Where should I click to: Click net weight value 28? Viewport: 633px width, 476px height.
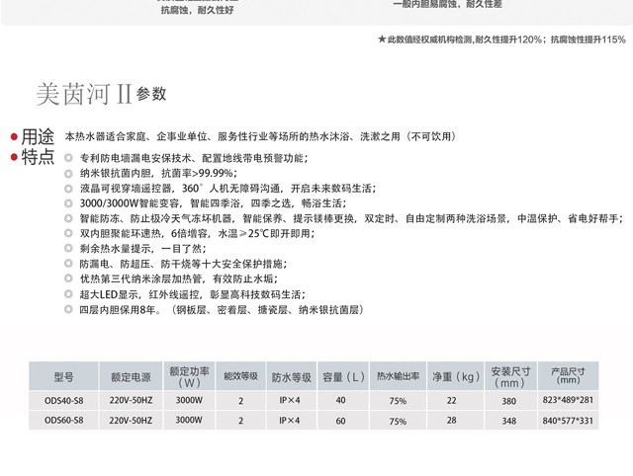(451, 421)
